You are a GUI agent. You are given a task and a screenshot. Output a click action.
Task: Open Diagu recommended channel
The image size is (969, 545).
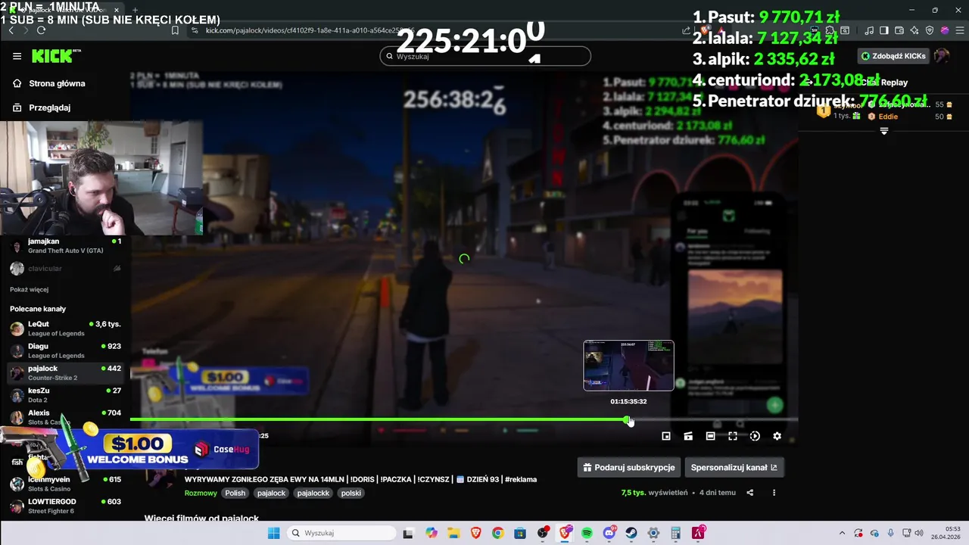(x=66, y=350)
